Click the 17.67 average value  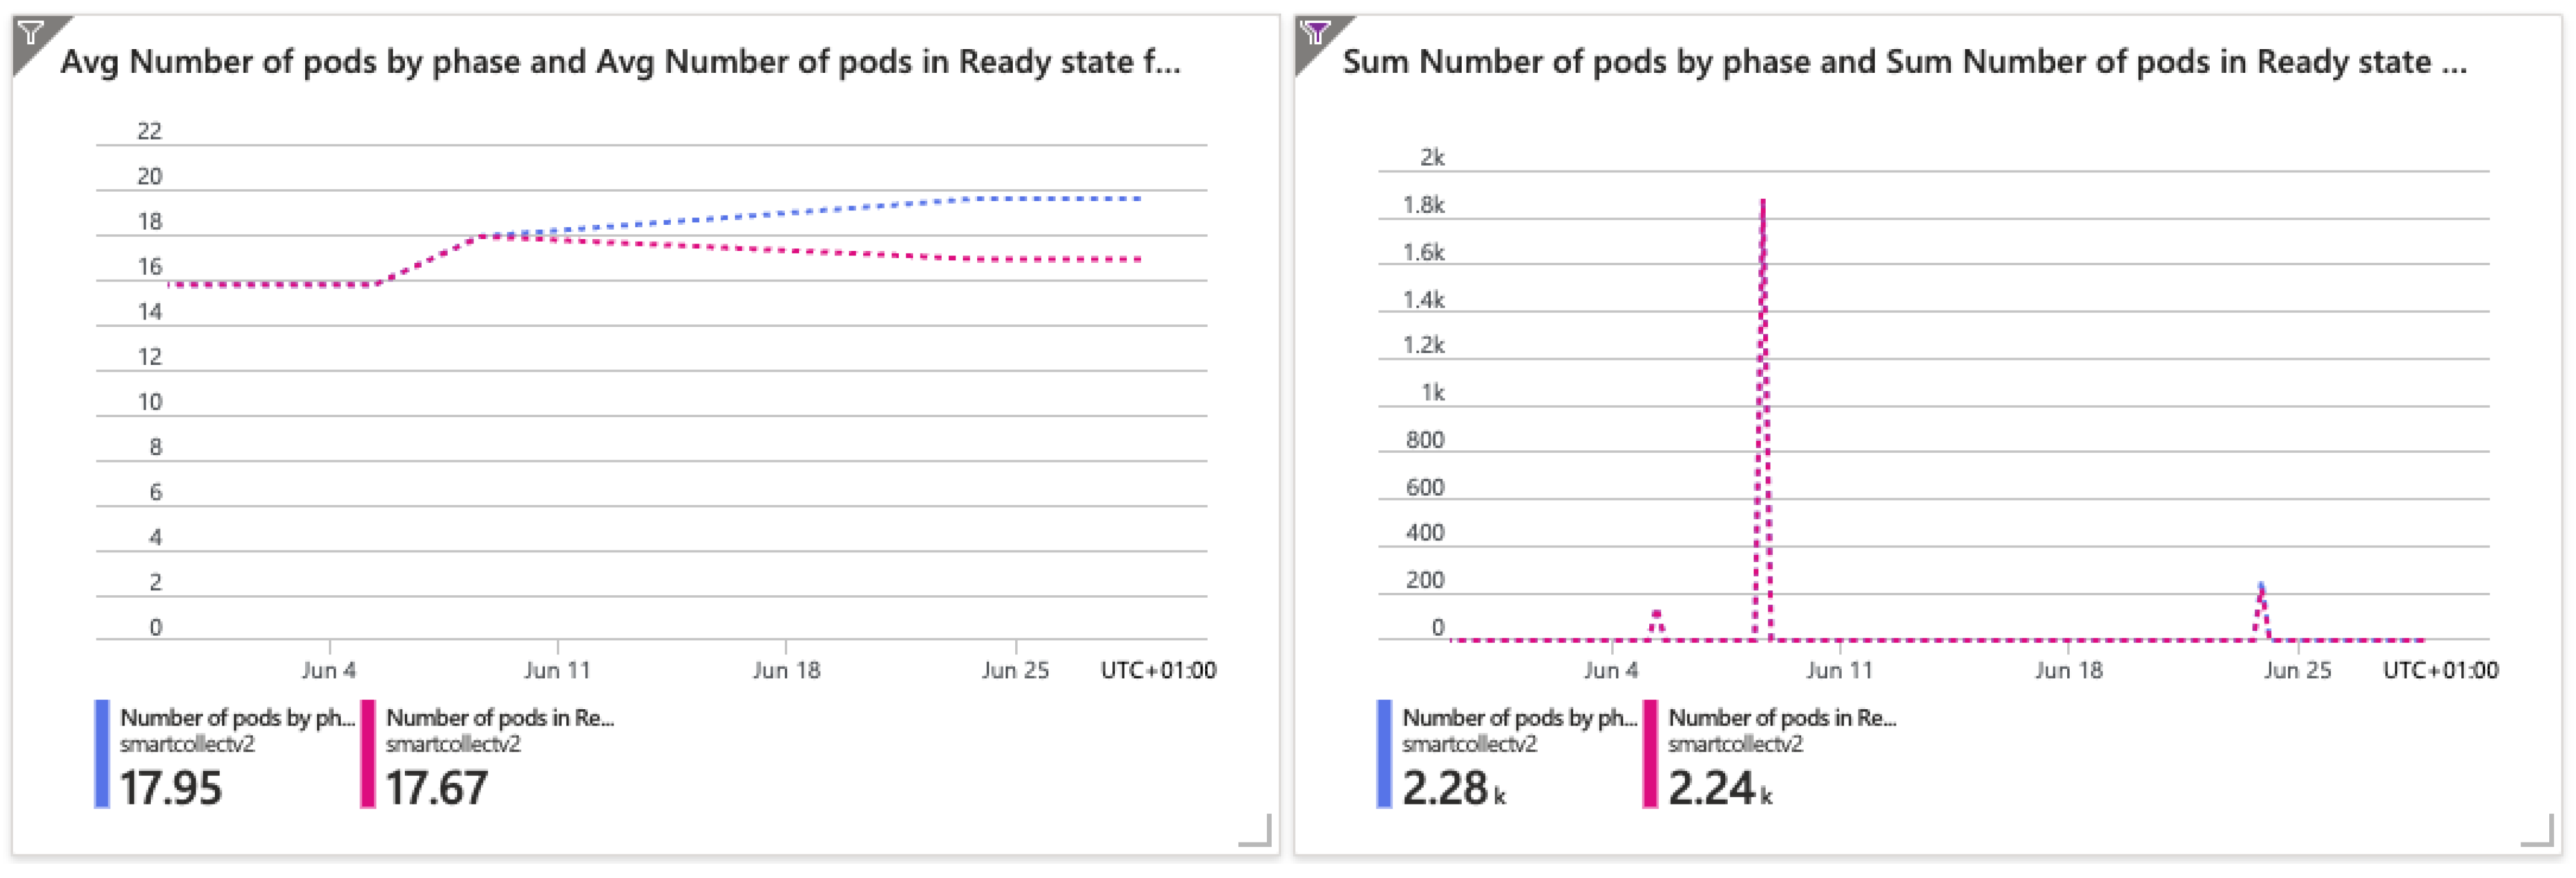pos(437,789)
